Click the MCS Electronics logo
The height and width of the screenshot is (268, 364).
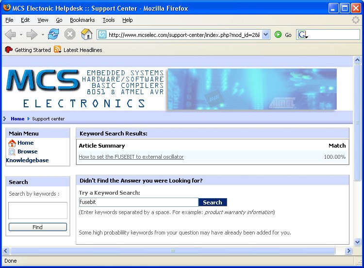coord(85,88)
